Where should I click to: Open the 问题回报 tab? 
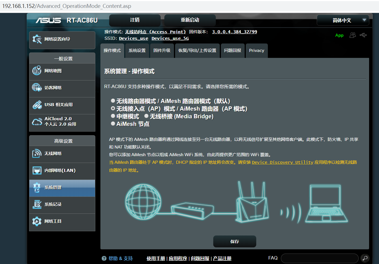tap(232, 51)
